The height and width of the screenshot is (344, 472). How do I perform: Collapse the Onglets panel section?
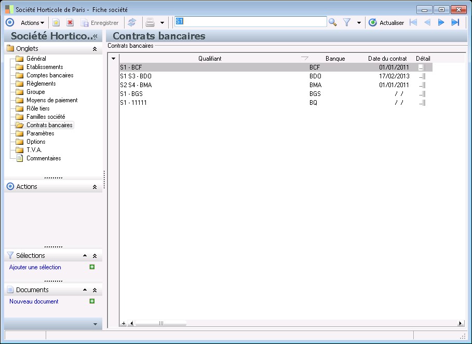click(95, 49)
